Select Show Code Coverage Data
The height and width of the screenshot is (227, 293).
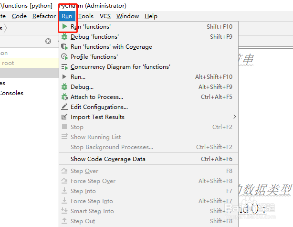(148, 159)
